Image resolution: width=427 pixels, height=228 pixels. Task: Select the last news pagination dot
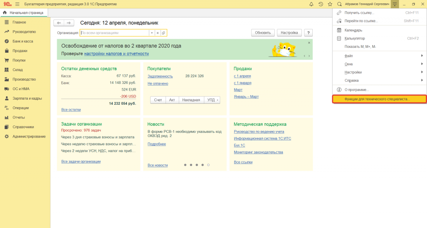point(208,165)
